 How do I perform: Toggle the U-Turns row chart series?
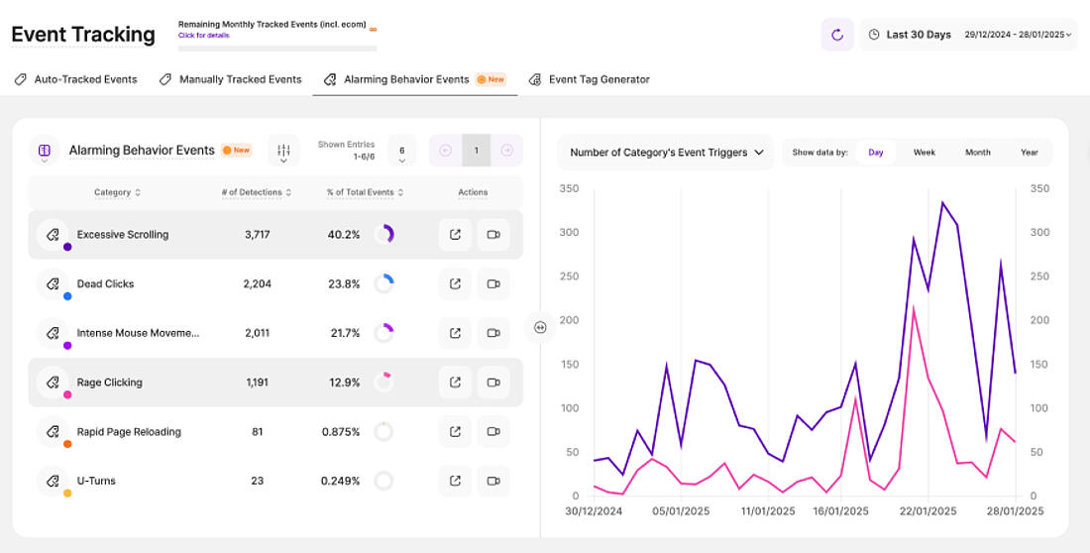point(275,481)
